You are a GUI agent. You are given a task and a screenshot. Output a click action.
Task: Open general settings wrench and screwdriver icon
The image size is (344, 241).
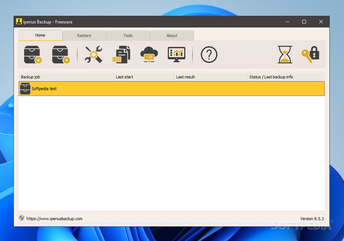pos(94,54)
